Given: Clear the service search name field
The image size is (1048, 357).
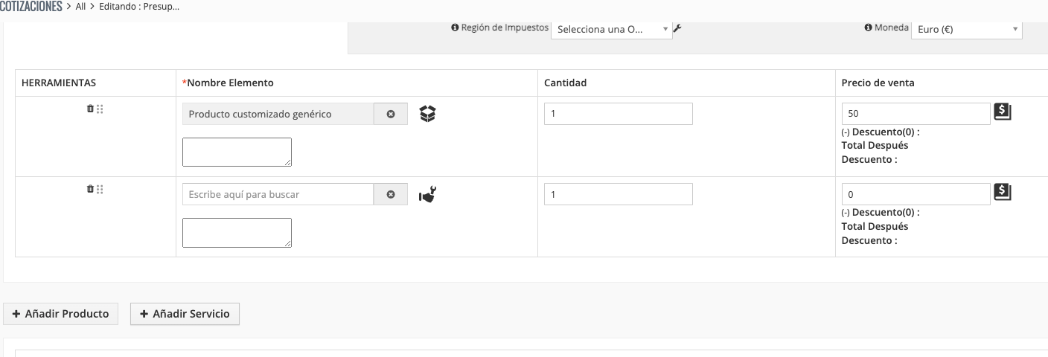Looking at the screenshot, I should (391, 194).
